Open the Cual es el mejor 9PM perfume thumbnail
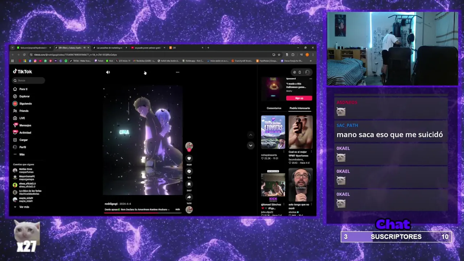The image size is (464, 261). tap(301, 132)
